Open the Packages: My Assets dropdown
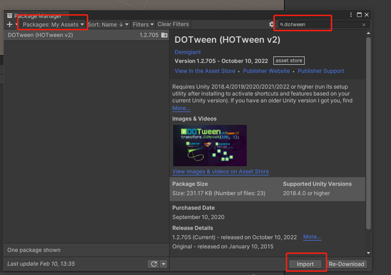 click(53, 24)
